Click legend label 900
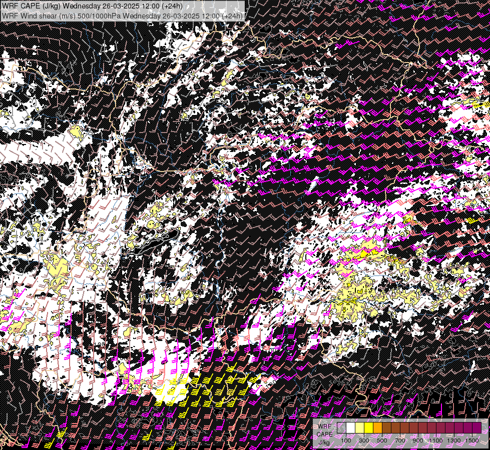Viewport: 490px width, 450px height. coord(418,440)
